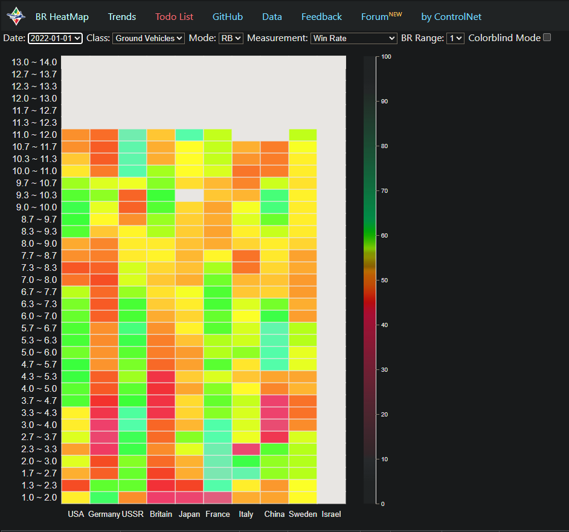The width and height of the screenshot is (569, 532).
Task: Click the Germany cell in row 1.0 ~ 2.0
Action: click(104, 498)
